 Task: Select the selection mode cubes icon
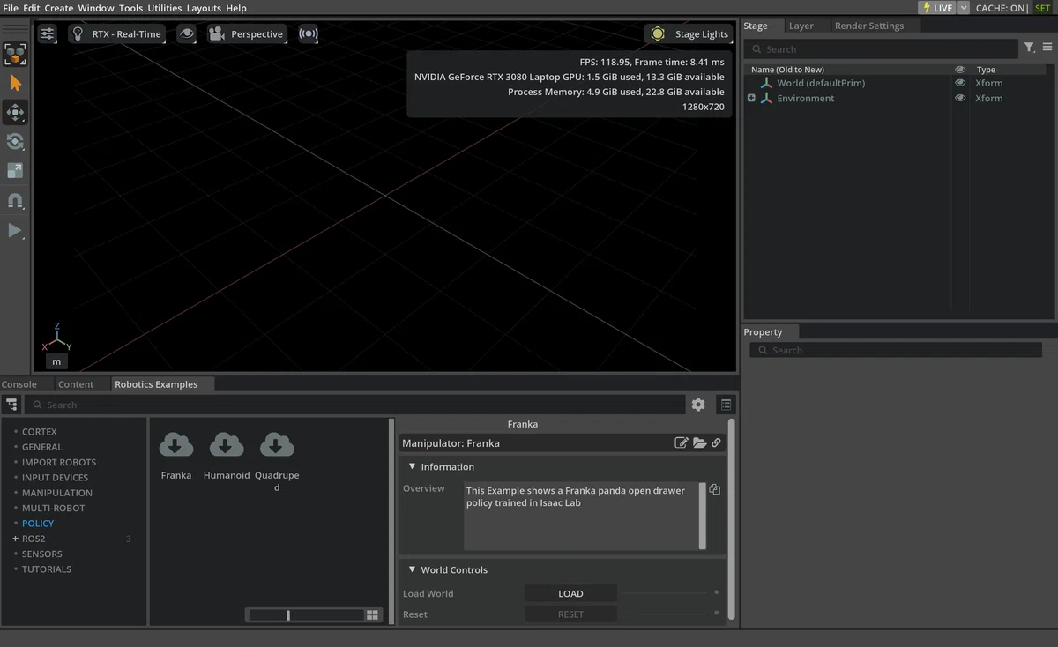pos(15,54)
